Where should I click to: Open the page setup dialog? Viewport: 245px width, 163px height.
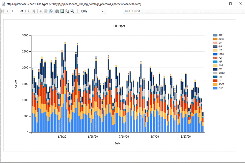tap(67, 11)
